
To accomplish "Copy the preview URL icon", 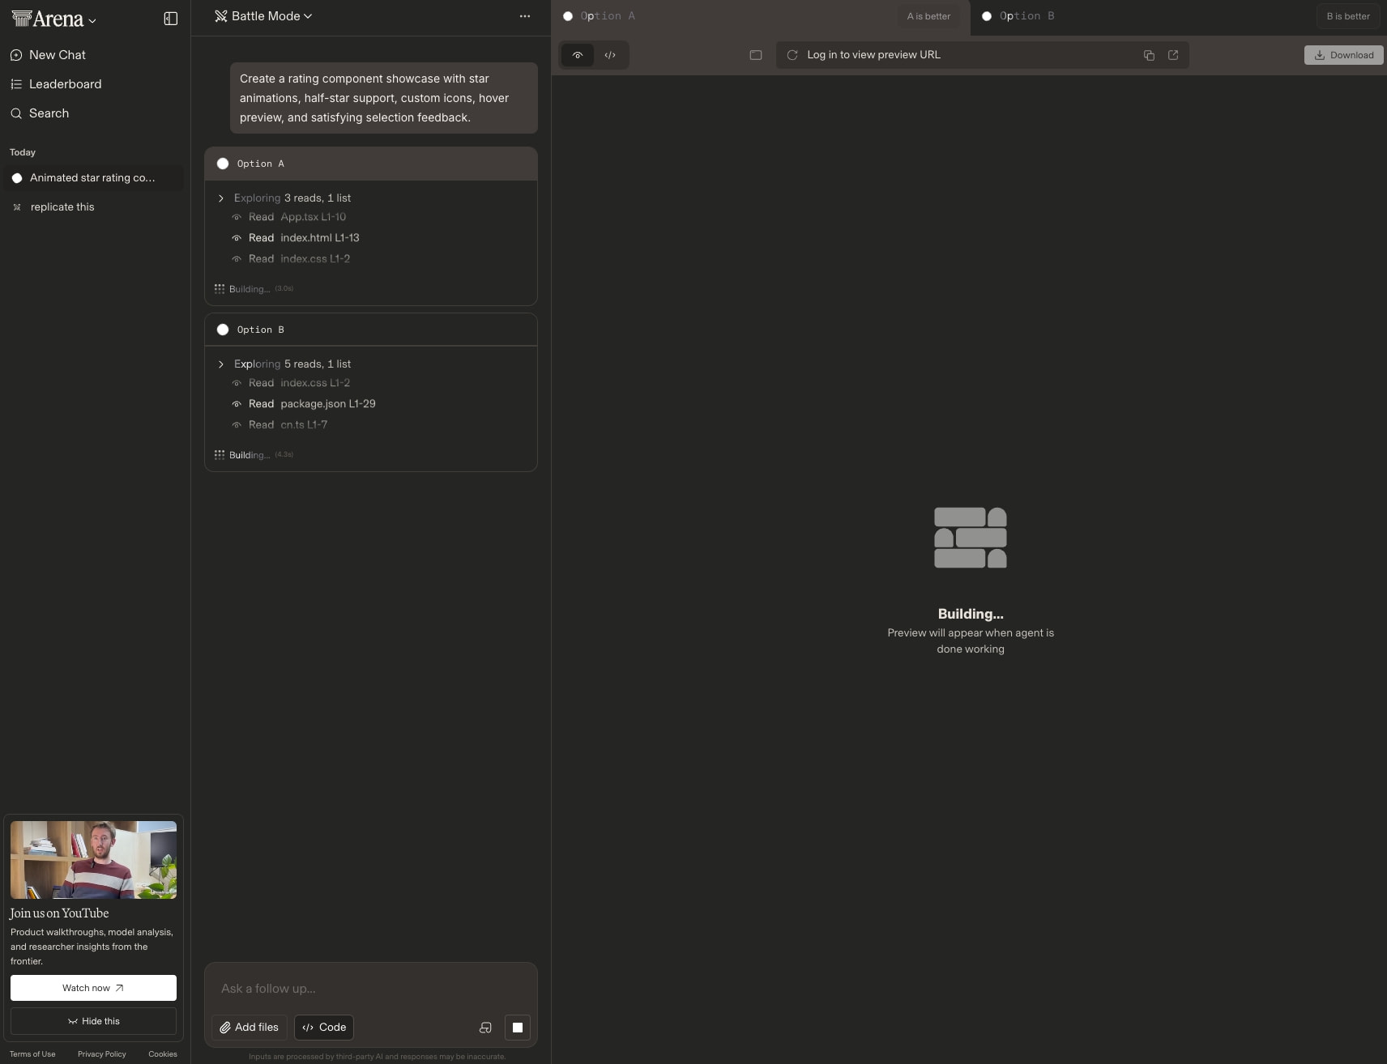I will click(x=1149, y=55).
